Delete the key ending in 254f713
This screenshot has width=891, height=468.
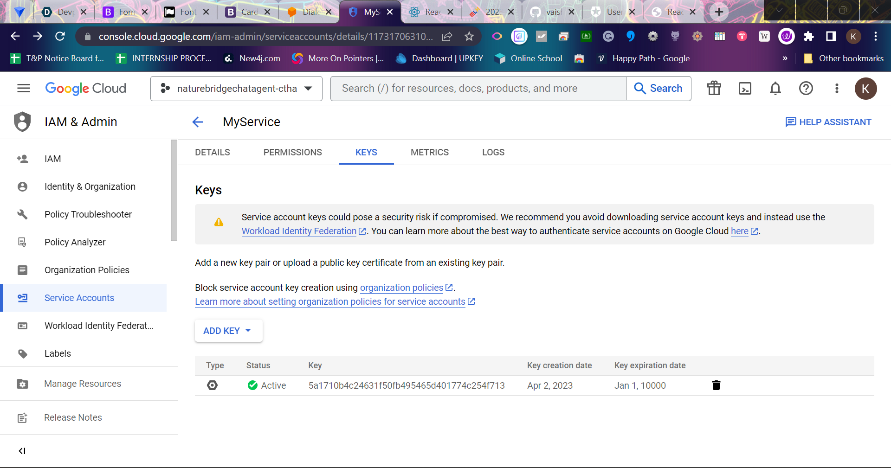(716, 385)
